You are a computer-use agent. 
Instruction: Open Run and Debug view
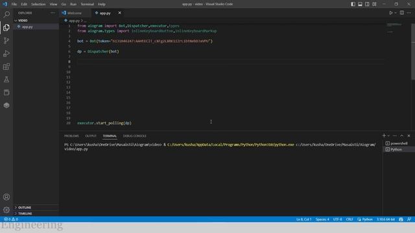pos(6,53)
